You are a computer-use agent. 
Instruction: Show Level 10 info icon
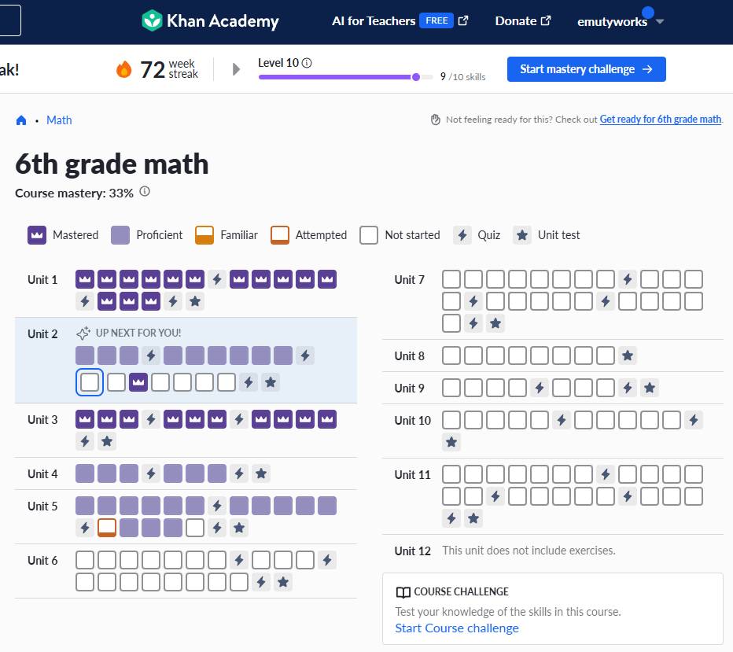point(307,63)
